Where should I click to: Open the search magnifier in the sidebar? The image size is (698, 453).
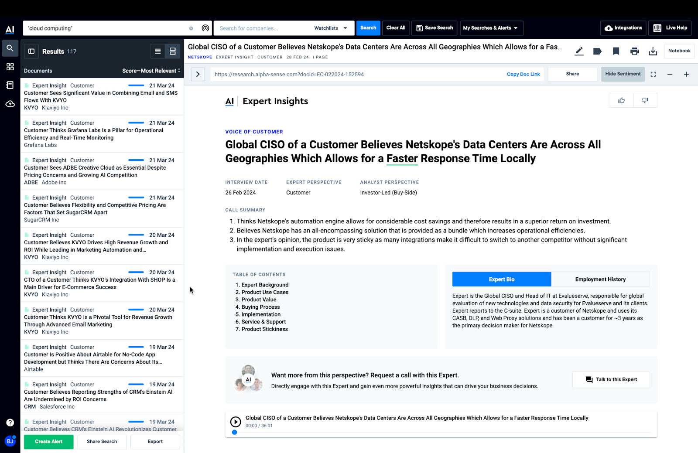[10, 48]
